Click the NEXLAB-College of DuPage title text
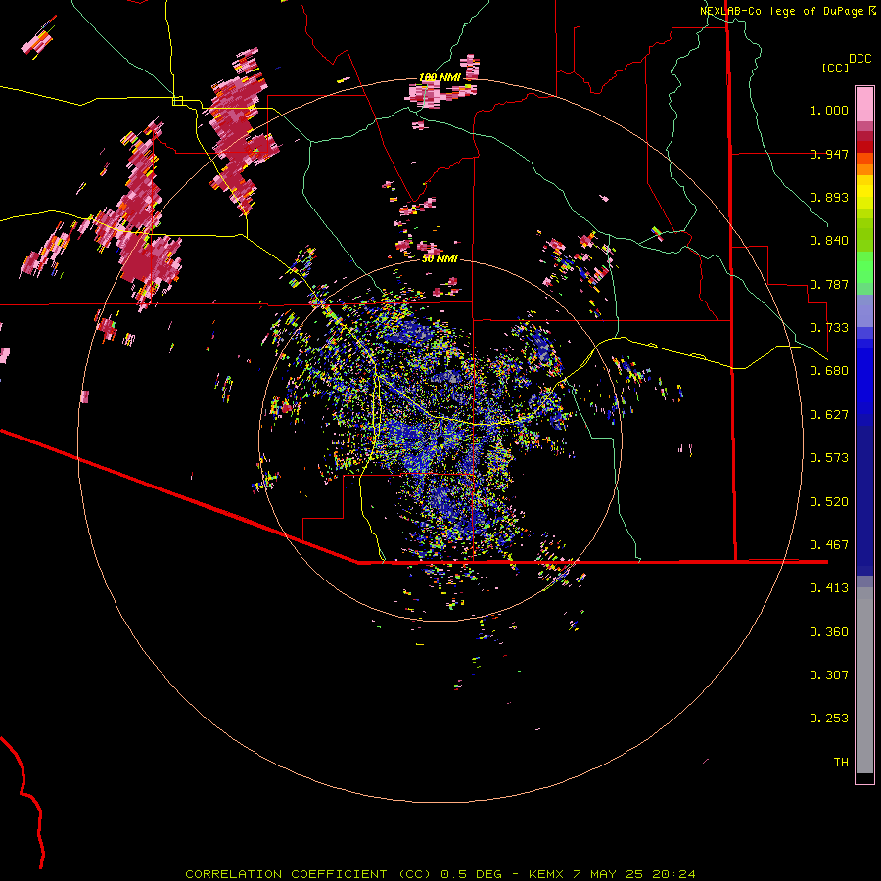 [x=781, y=11]
